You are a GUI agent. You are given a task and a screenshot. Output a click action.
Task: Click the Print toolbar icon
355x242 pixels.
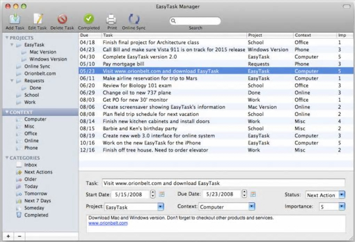pyautogui.click(x=112, y=19)
